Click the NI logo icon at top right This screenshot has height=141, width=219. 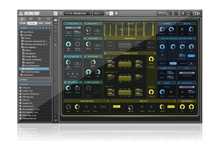pyautogui.click(x=197, y=13)
